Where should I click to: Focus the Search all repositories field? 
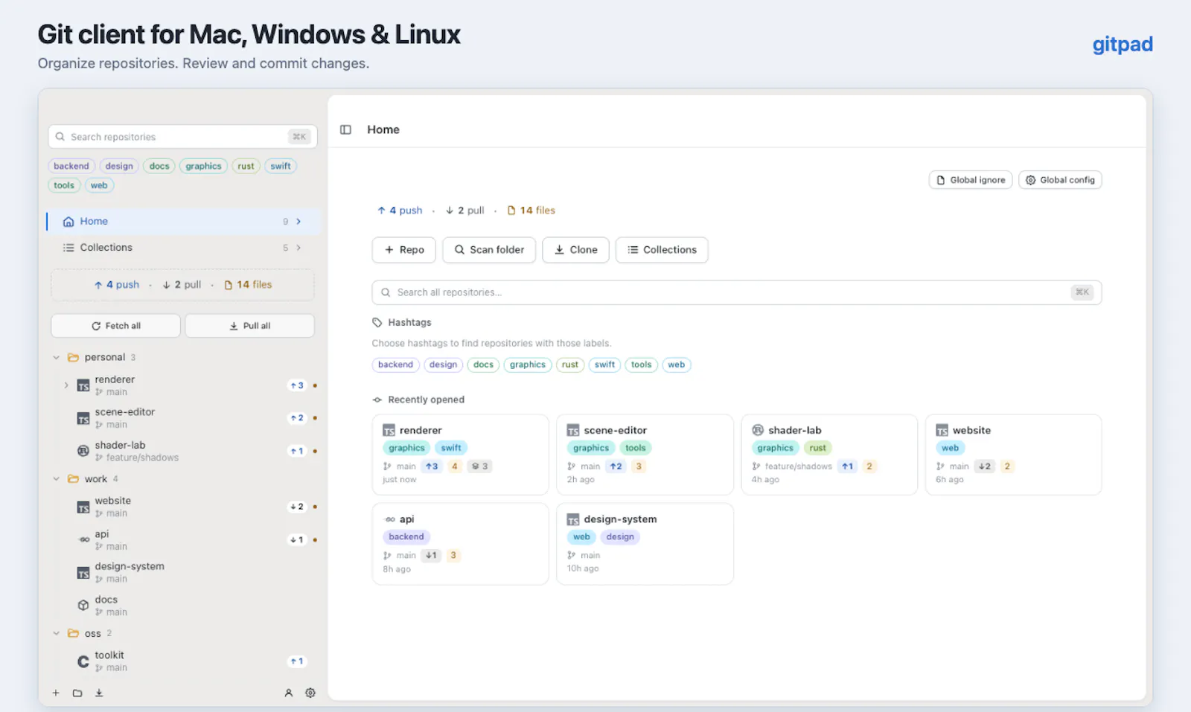coord(737,292)
